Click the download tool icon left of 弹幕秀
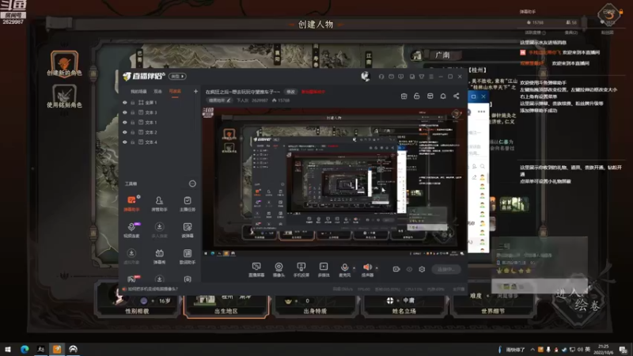Screen dimensions: 633x356 tap(131, 256)
